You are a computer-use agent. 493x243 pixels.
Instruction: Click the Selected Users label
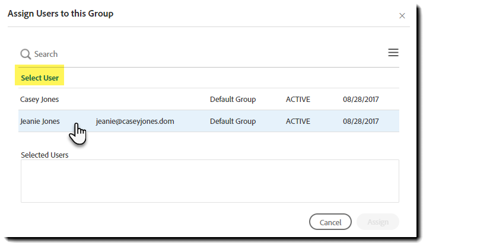(44, 155)
